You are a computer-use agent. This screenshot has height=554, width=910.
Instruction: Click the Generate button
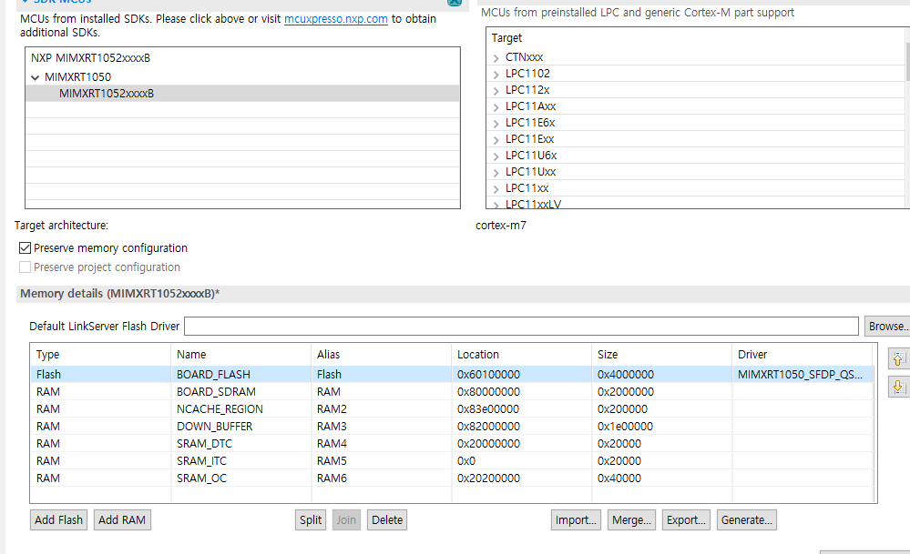747,519
